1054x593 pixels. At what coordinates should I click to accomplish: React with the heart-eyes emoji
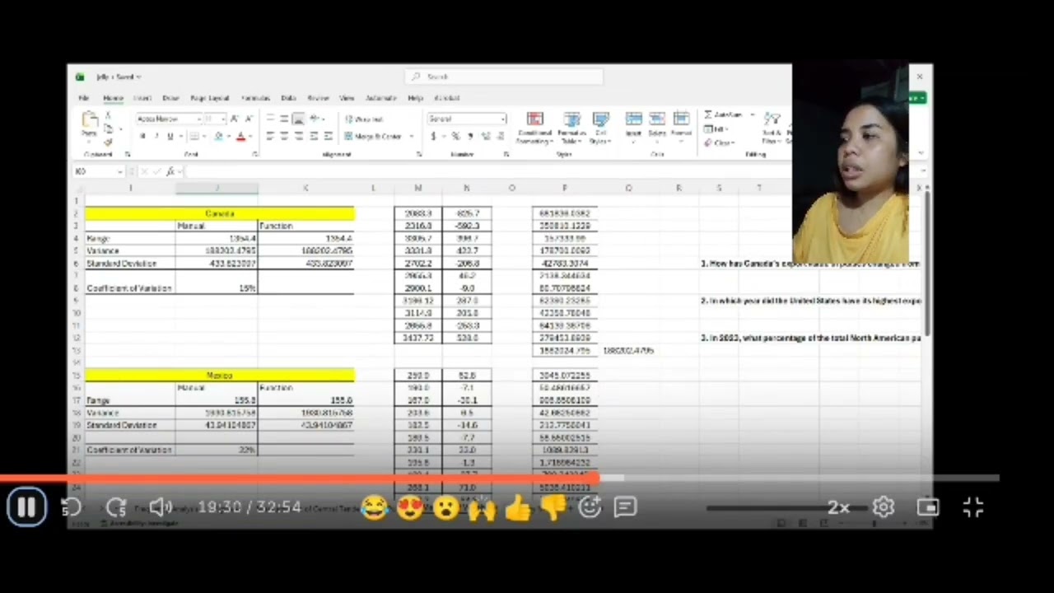pyautogui.click(x=410, y=507)
